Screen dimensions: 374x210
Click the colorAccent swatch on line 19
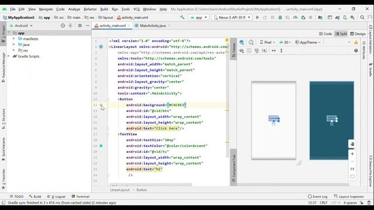pos(101,146)
